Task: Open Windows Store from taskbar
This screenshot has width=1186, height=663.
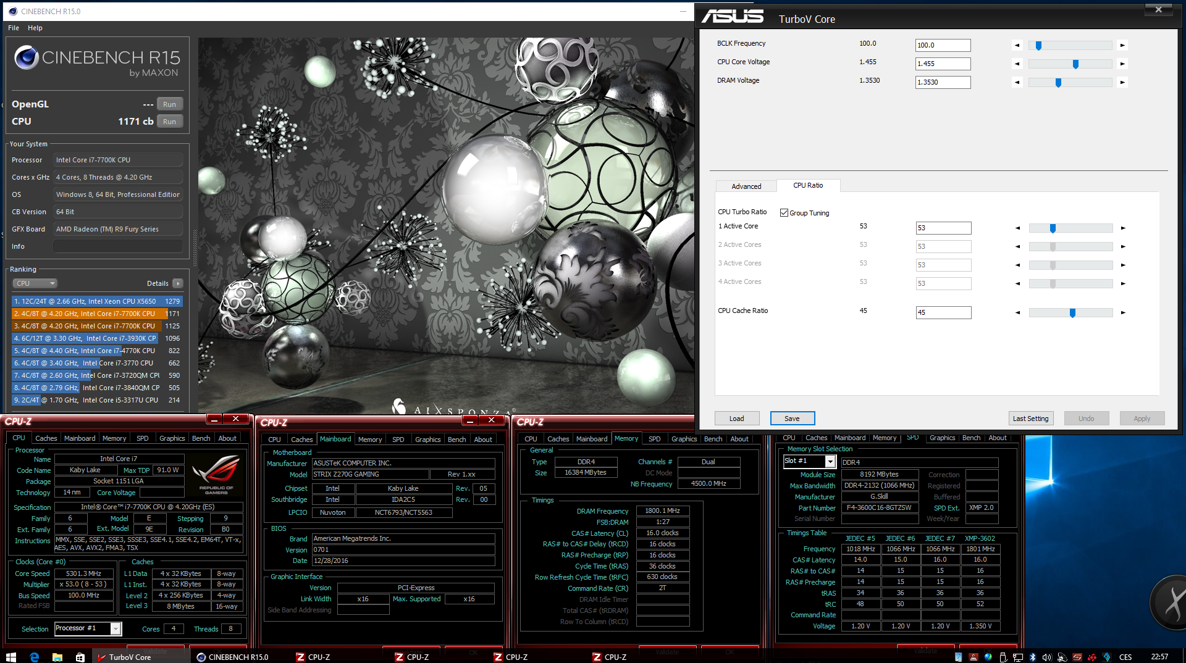Action: pos(80,657)
